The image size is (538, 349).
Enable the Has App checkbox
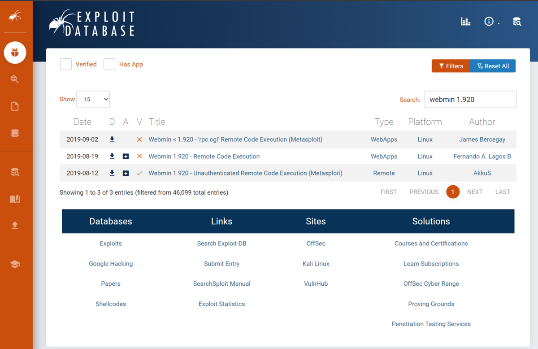click(x=109, y=64)
